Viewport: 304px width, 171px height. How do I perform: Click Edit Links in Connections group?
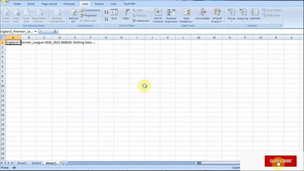(x=88, y=20)
